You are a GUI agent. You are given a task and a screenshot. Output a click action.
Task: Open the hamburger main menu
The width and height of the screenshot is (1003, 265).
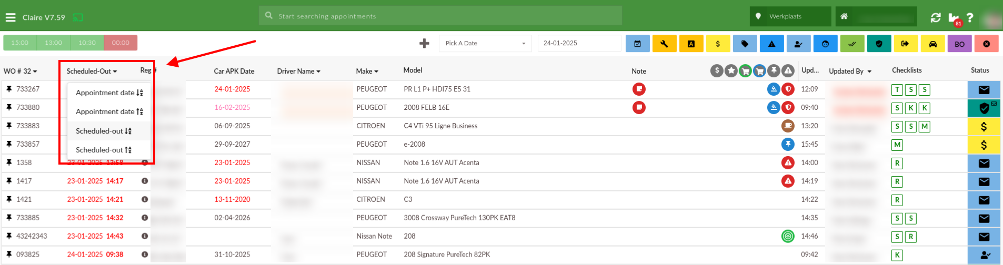click(11, 17)
